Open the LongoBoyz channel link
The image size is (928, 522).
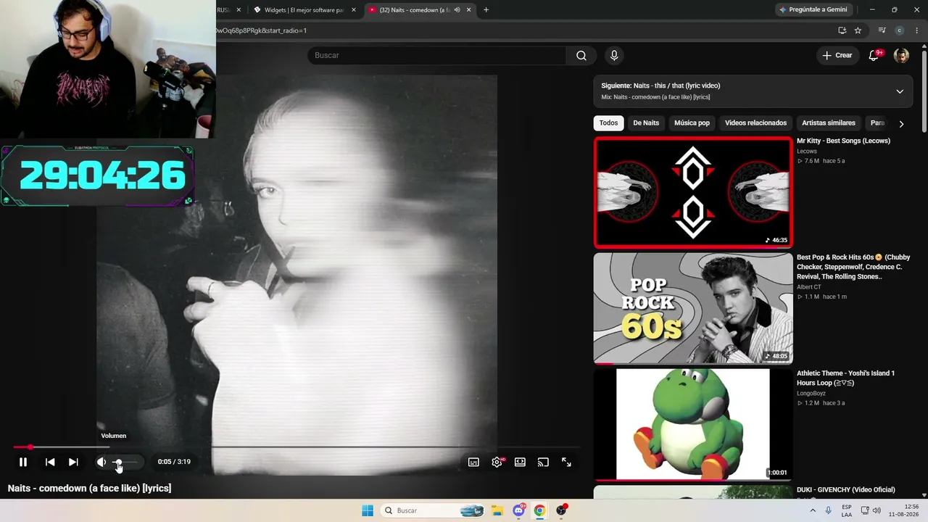pyautogui.click(x=811, y=393)
